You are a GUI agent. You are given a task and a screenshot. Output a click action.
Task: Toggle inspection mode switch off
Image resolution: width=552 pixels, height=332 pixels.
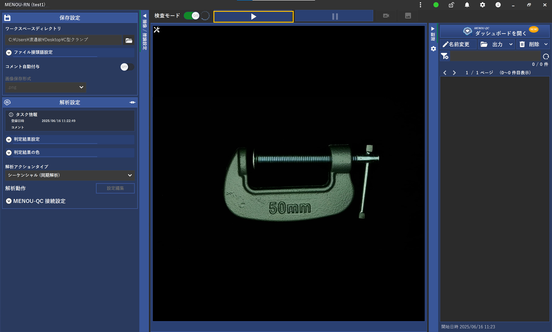tap(191, 16)
